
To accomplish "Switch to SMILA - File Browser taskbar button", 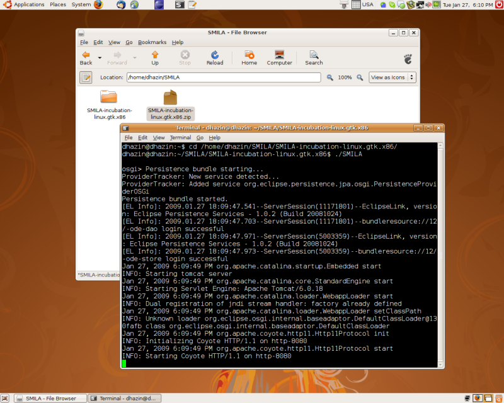I will [x=51, y=399].
